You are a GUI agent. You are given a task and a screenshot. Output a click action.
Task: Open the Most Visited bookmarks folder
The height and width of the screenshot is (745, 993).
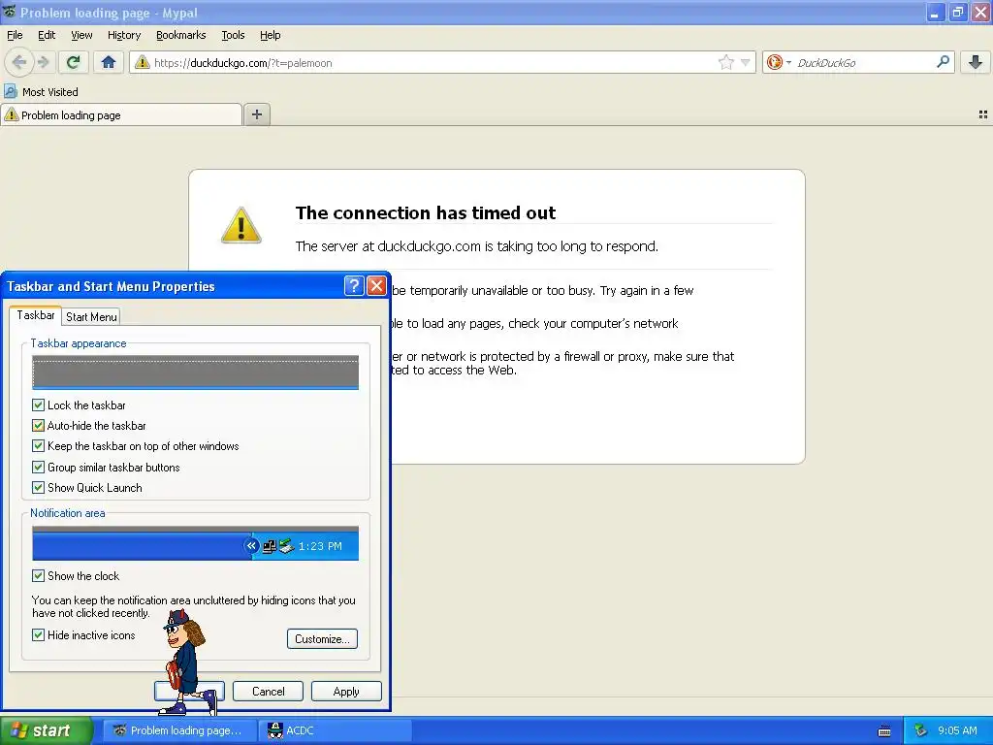41,92
